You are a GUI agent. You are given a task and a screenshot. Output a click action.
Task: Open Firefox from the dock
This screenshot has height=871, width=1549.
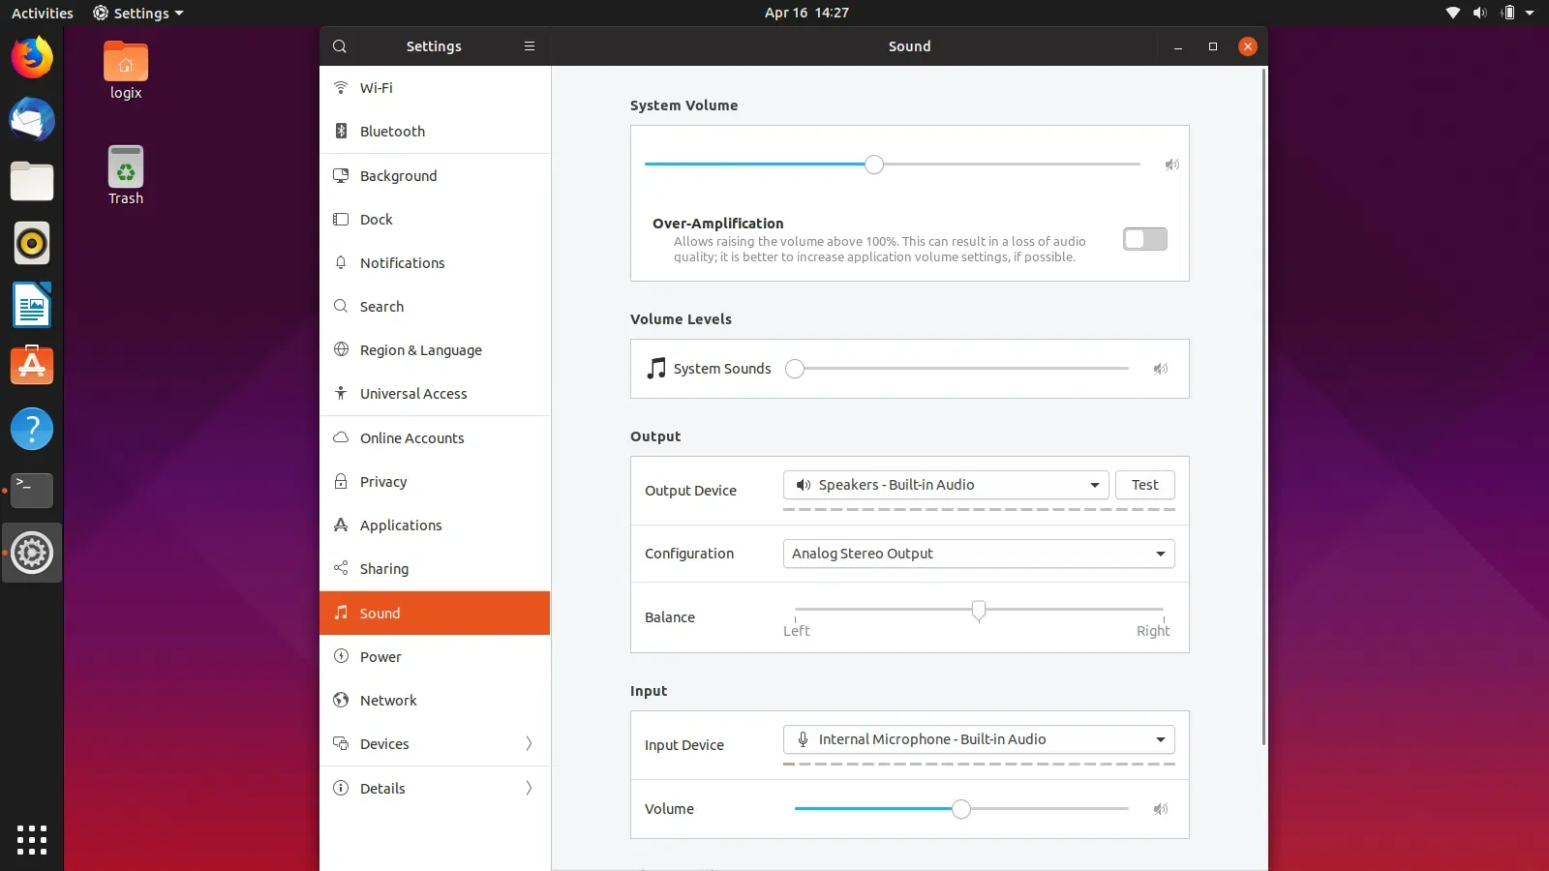pos(32,58)
